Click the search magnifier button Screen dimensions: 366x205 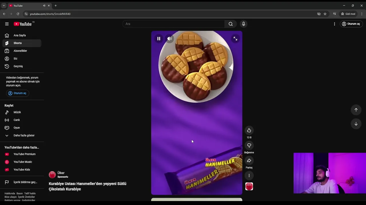pyautogui.click(x=230, y=24)
